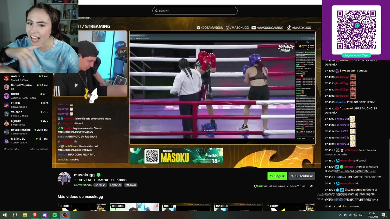Share the video using the share icon
Image resolution: width=390 pixels, height=219 pixels.
tap(311, 186)
